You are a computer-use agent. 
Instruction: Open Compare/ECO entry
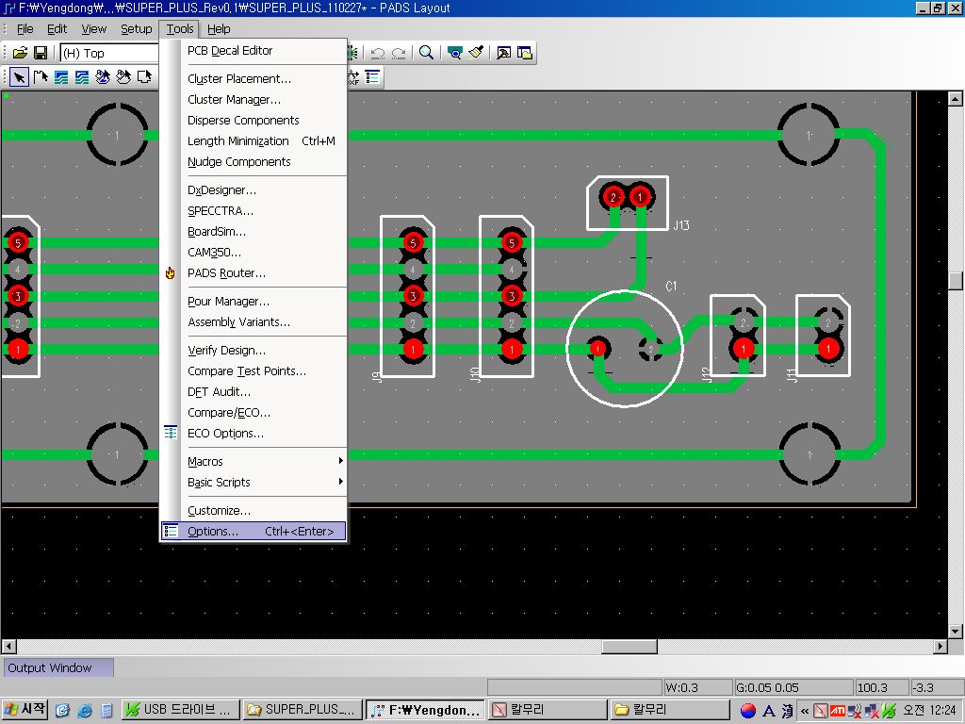click(x=254, y=413)
